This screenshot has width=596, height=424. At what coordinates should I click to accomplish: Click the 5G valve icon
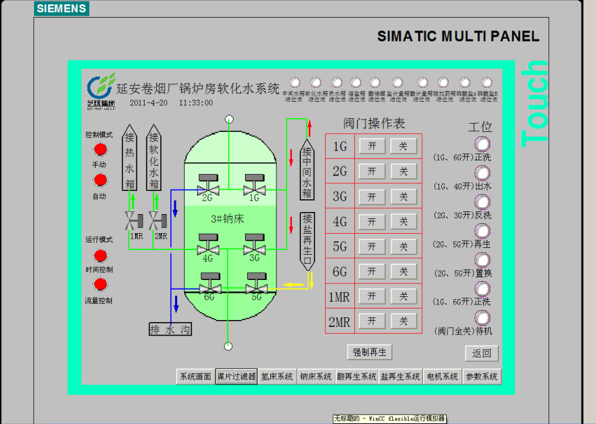click(x=256, y=283)
